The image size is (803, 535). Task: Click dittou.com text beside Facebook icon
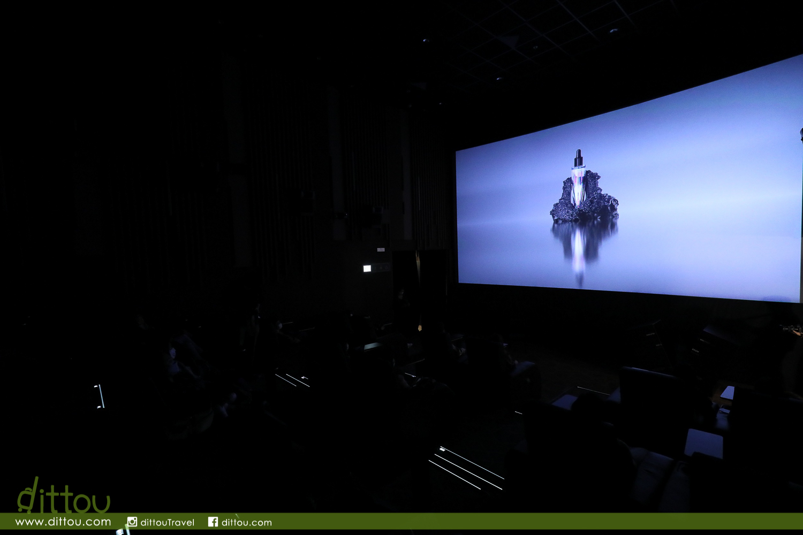click(x=246, y=522)
